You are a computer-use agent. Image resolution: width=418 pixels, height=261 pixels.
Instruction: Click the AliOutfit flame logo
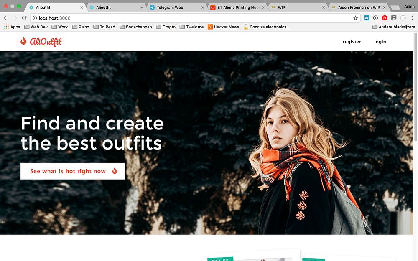click(x=23, y=41)
